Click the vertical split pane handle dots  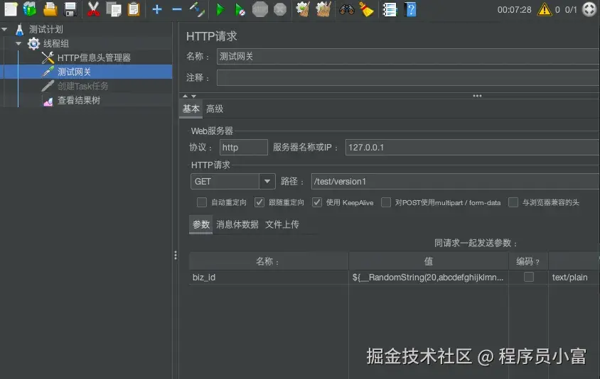coord(176,256)
